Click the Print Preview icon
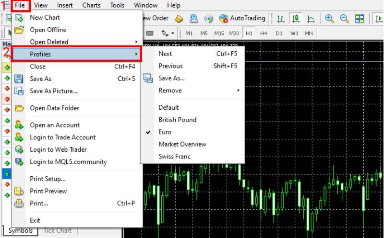Image resolution: width=384 pixels, height=238 pixels. [x=19, y=191]
